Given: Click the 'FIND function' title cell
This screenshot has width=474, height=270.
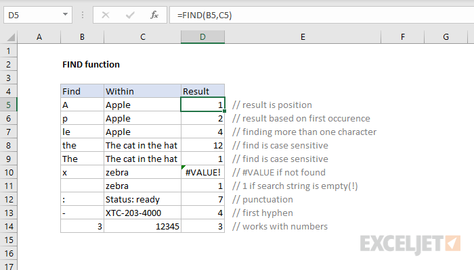Looking at the screenshot, I should coord(91,65).
